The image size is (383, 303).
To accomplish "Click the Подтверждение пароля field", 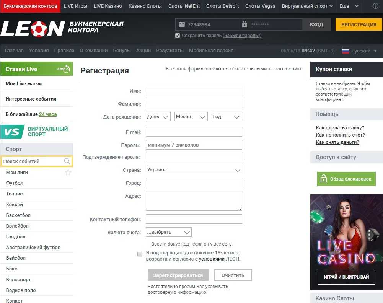I will [x=194, y=157].
